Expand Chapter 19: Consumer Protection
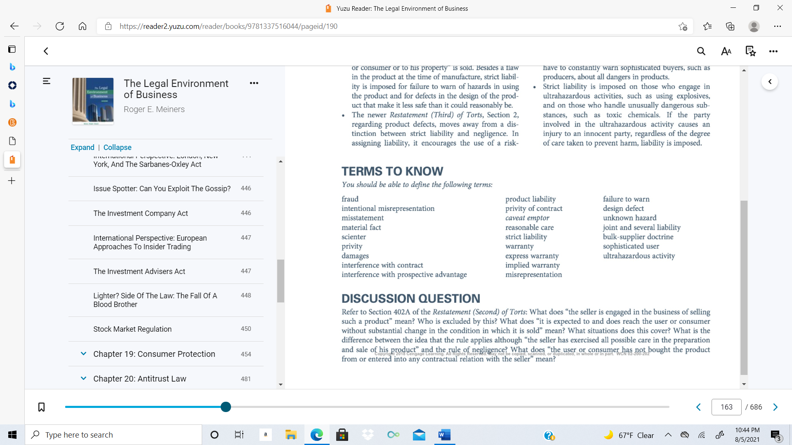The height and width of the screenshot is (445, 792). coord(83,354)
